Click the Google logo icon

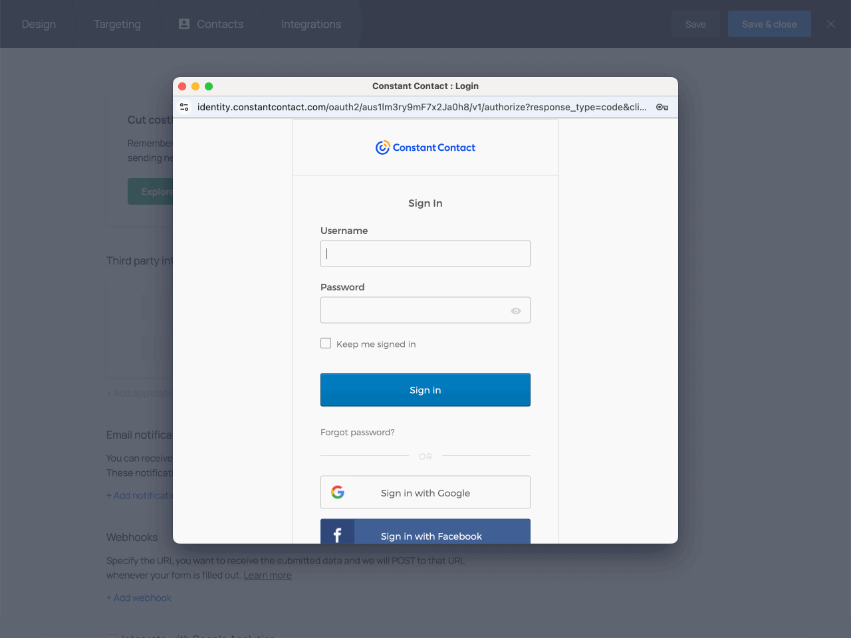point(338,492)
